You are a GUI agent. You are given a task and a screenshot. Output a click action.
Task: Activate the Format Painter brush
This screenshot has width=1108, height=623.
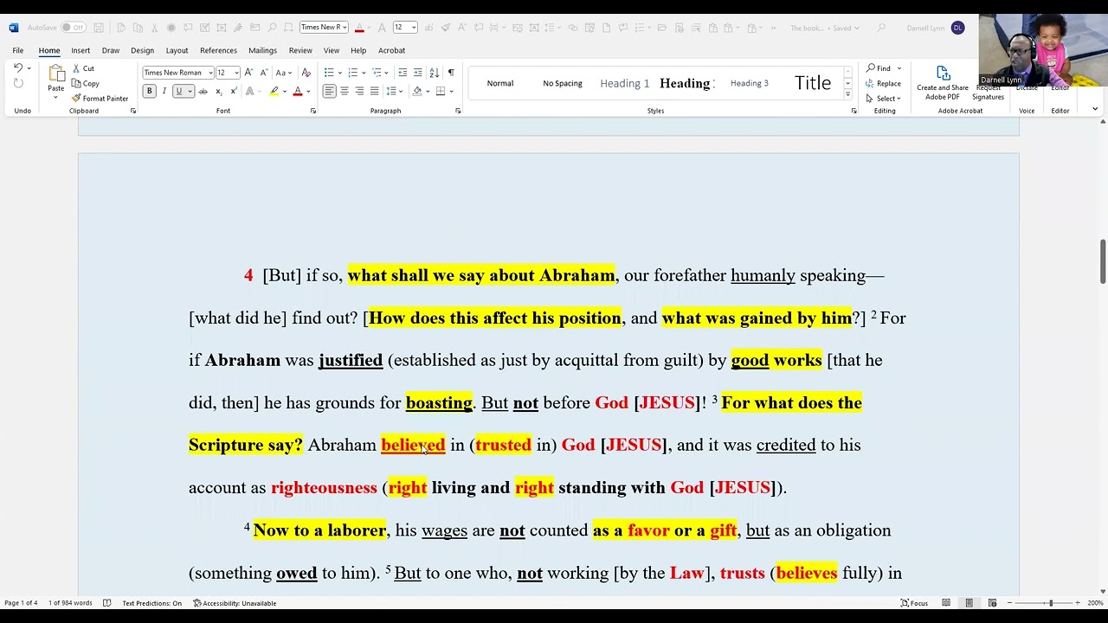coord(100,99)
